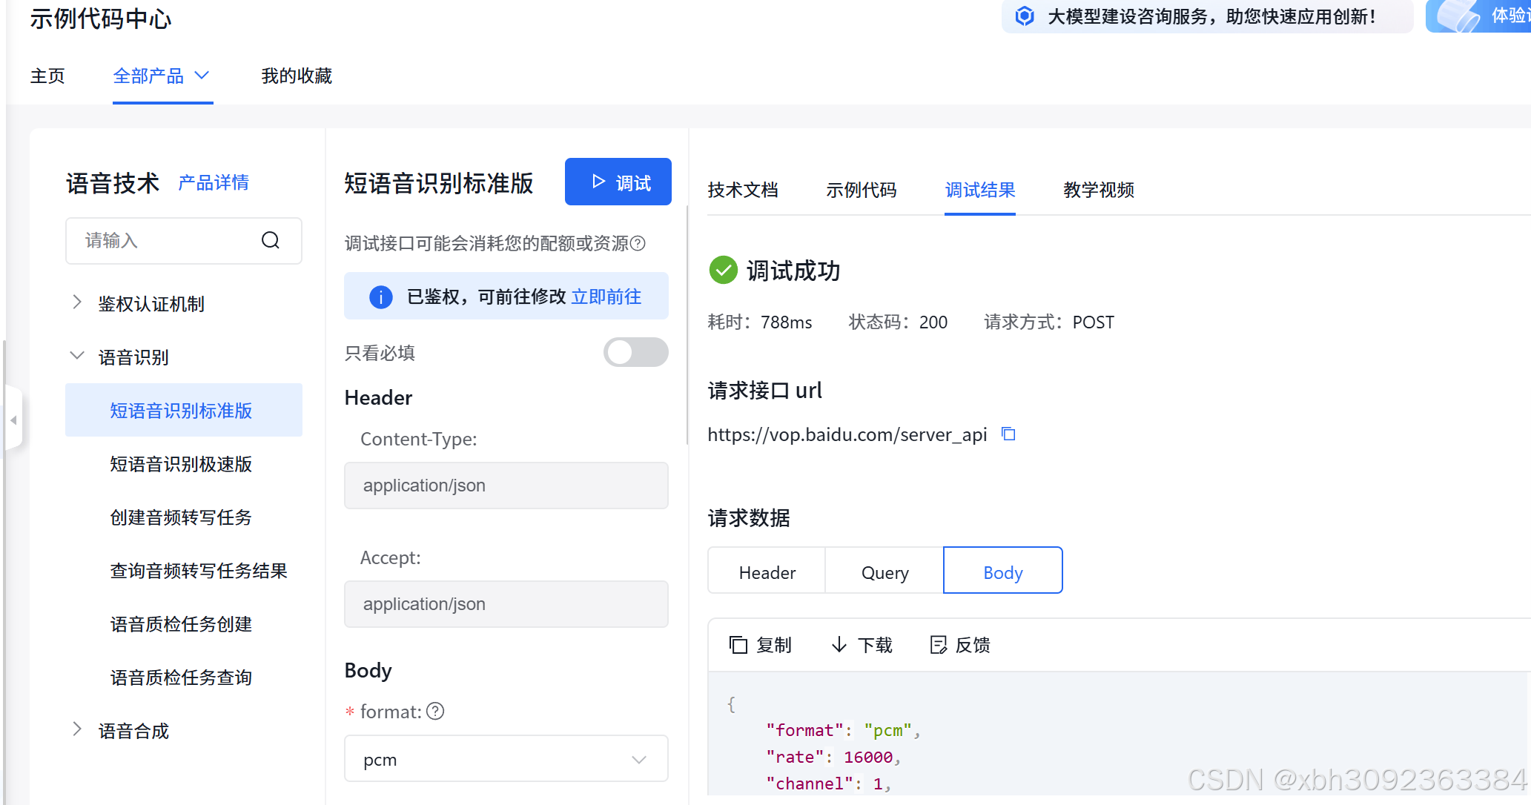Open the 产品详情 link

(x=214, y=183)
